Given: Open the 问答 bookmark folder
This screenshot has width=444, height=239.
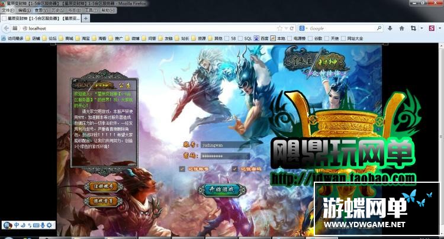Looking at the screenshot, I should coord(149,38).
